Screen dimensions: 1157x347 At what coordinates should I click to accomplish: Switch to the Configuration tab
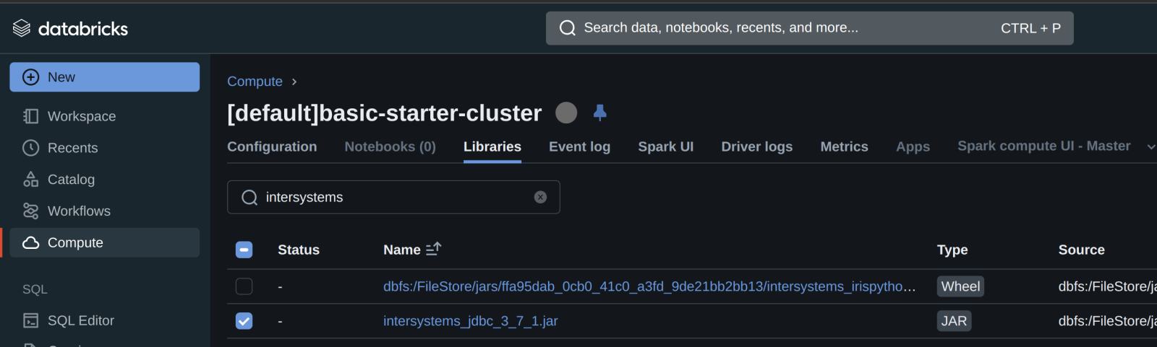pyautogui.click(x=272, y=146)
